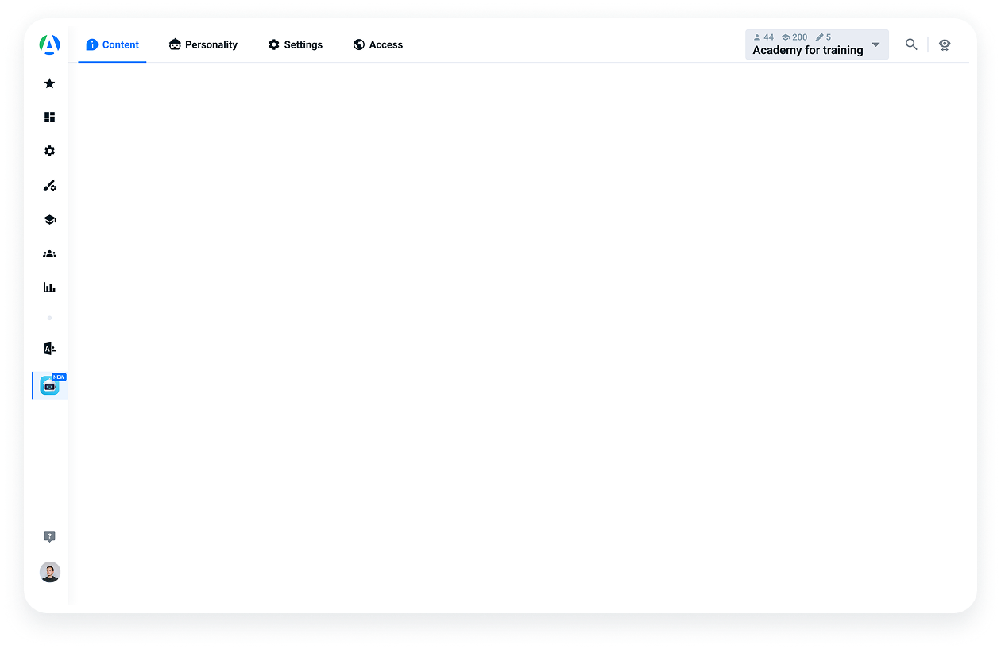Viewport: 1001px width, 649px height.
Task: Click the search magnifier icon
Action: (x=911, y=44)
